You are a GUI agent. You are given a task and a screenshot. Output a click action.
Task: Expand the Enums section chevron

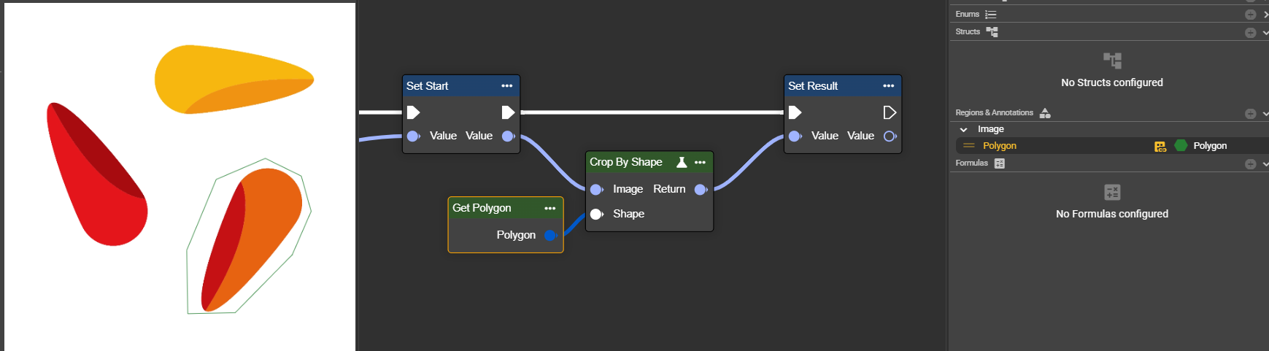[x=1265, y=15]
